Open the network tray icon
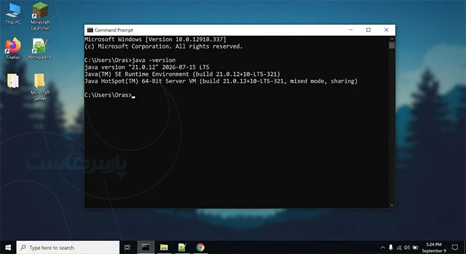 (399, 247)
